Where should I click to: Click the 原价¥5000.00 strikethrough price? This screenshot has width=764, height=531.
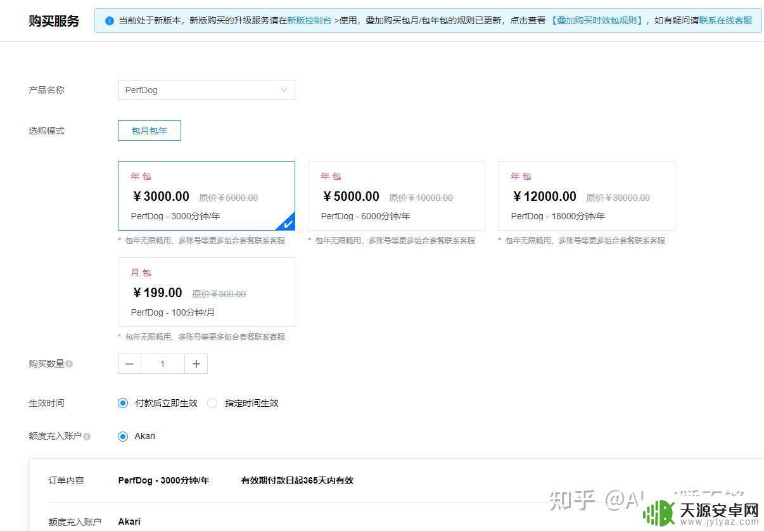[229, 198]
